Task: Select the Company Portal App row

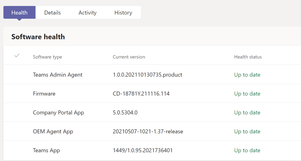Action: coord(58,113)
